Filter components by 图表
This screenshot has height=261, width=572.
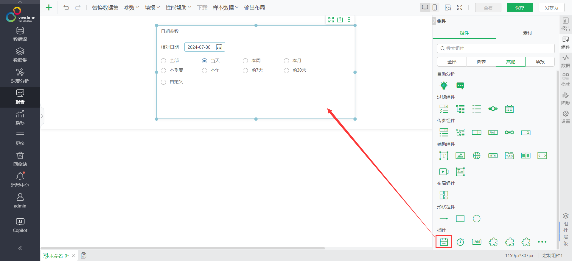point(481,62)
